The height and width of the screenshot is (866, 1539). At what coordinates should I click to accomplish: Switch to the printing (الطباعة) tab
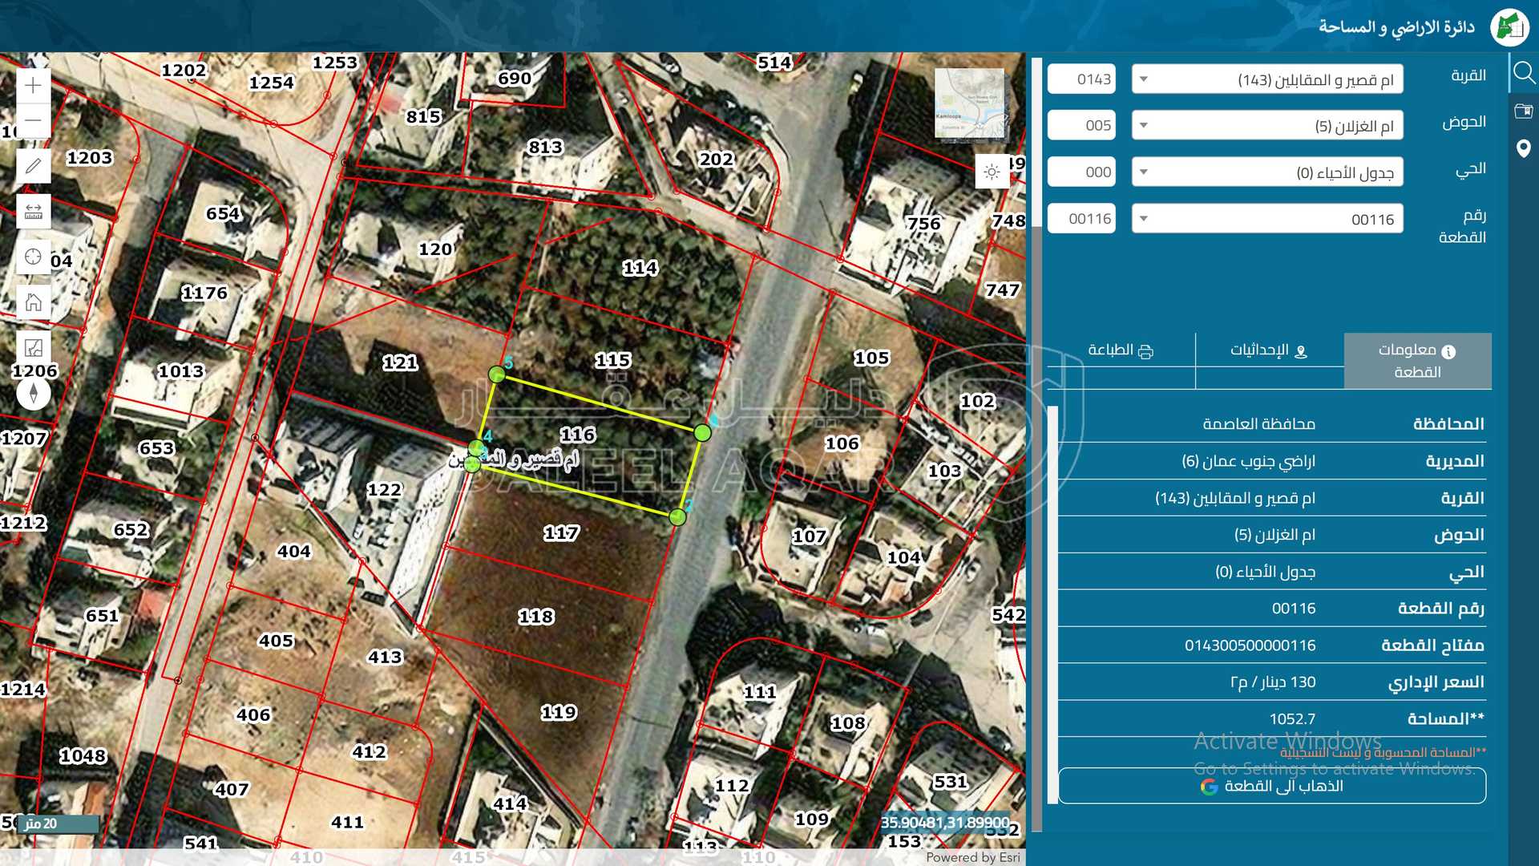1121,350
